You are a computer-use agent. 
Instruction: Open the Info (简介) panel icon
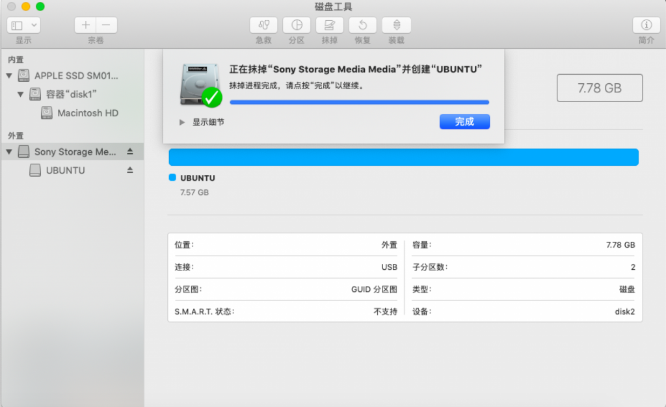click(646, 25)
